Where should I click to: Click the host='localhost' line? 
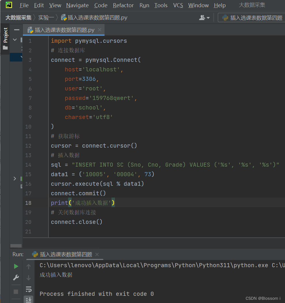click(94, 70)
